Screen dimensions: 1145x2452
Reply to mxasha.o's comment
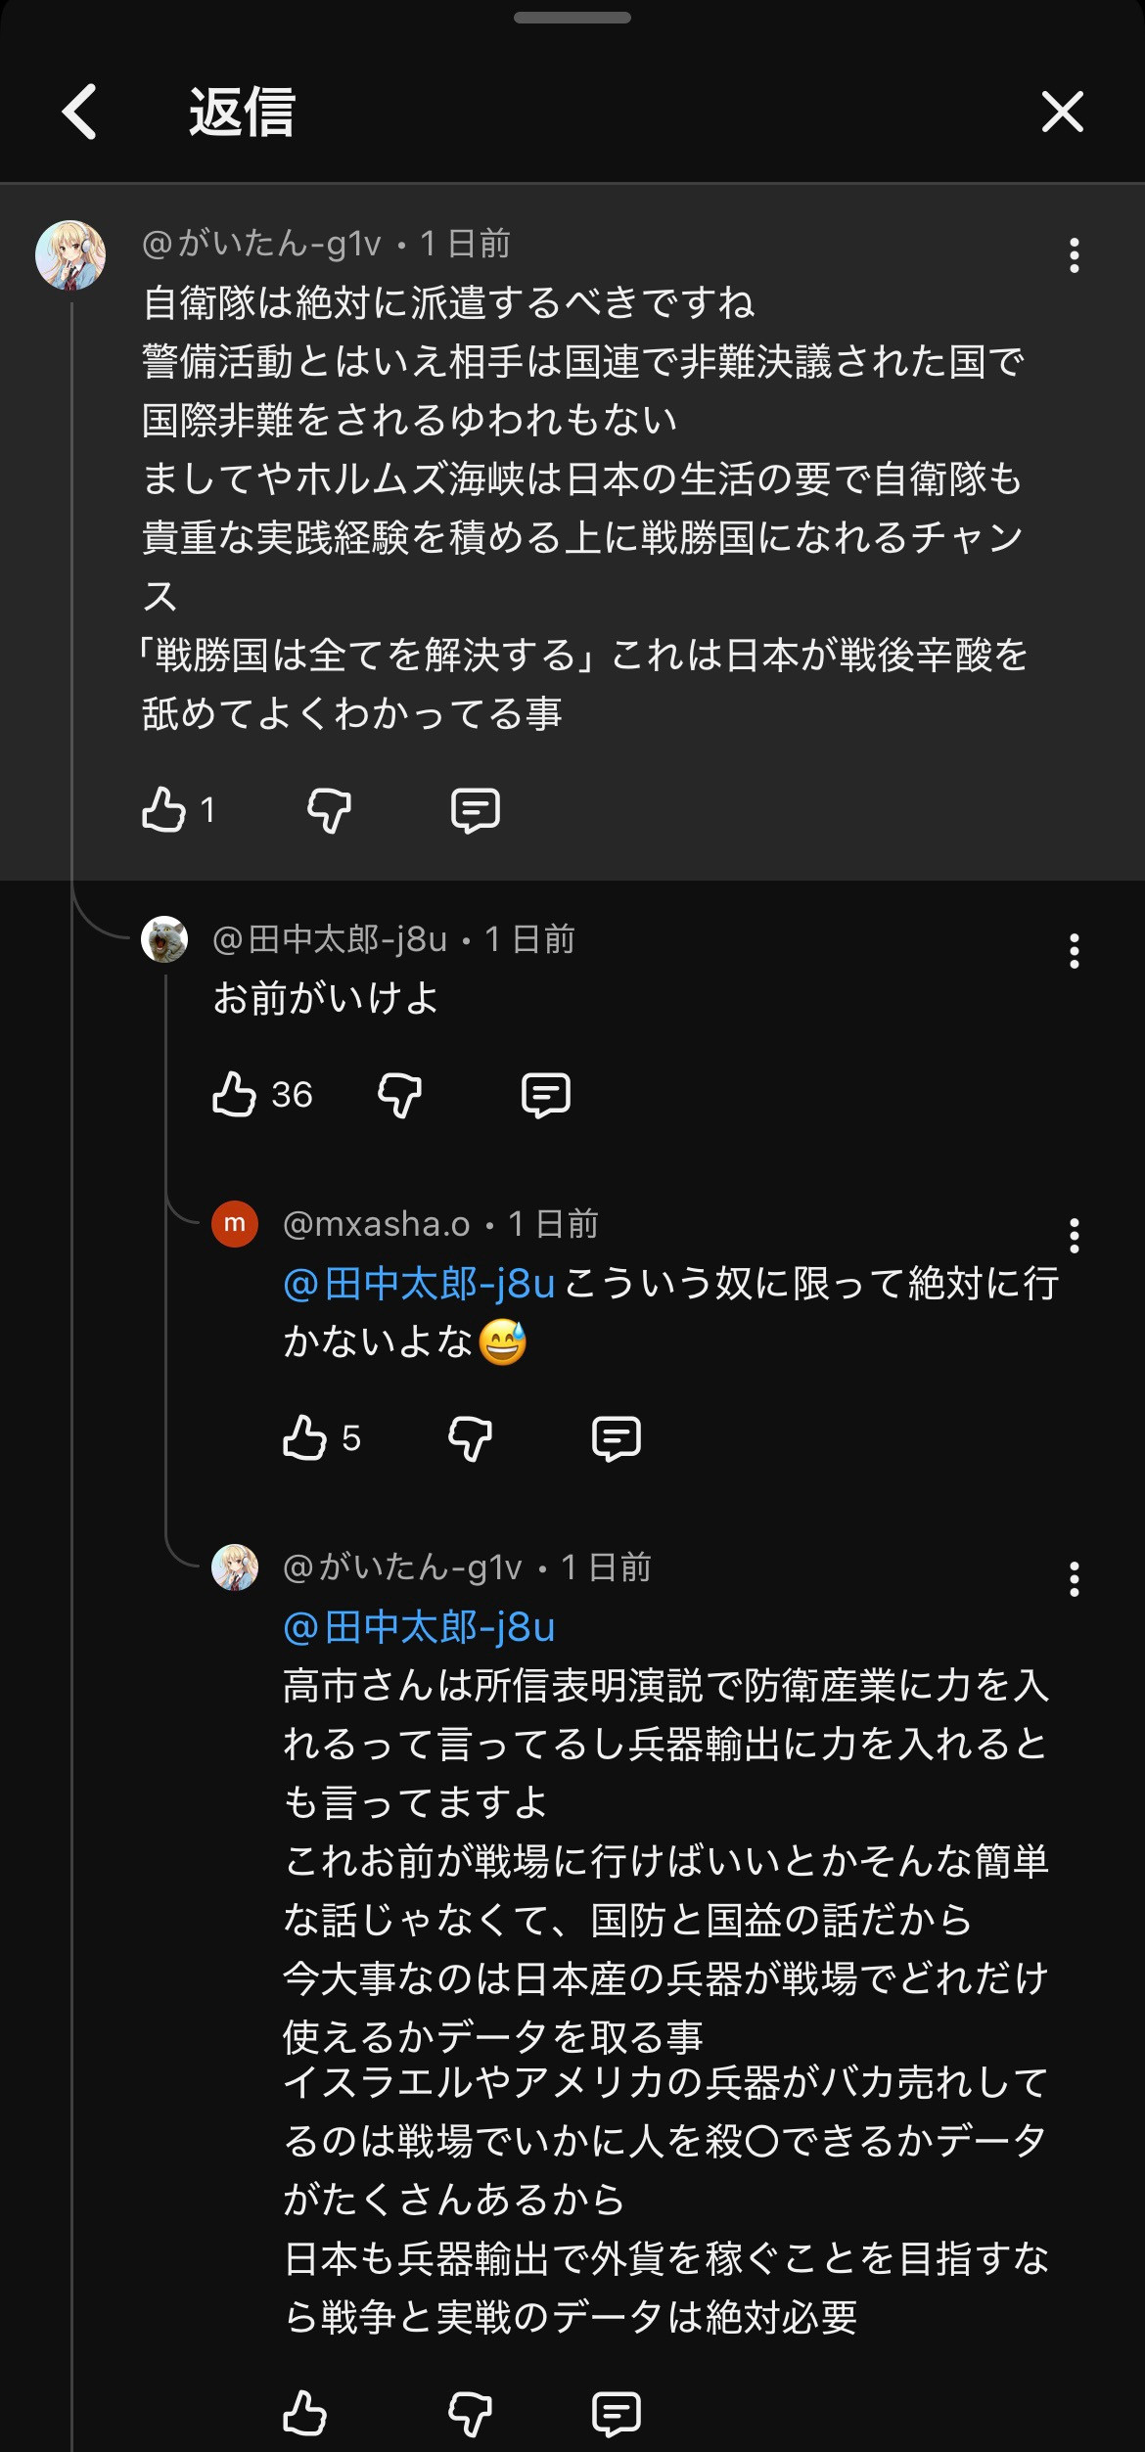point(616,1437)
